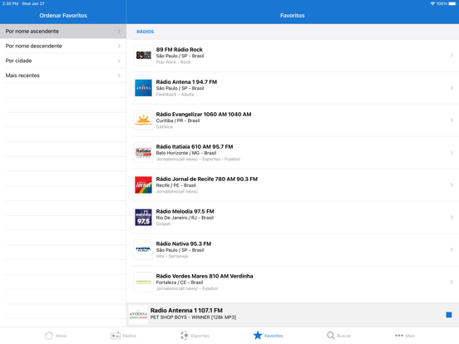Tap the Flashback - Adulta genre text
The height and width of the screenshot is (344, 459).
(175, 95)
